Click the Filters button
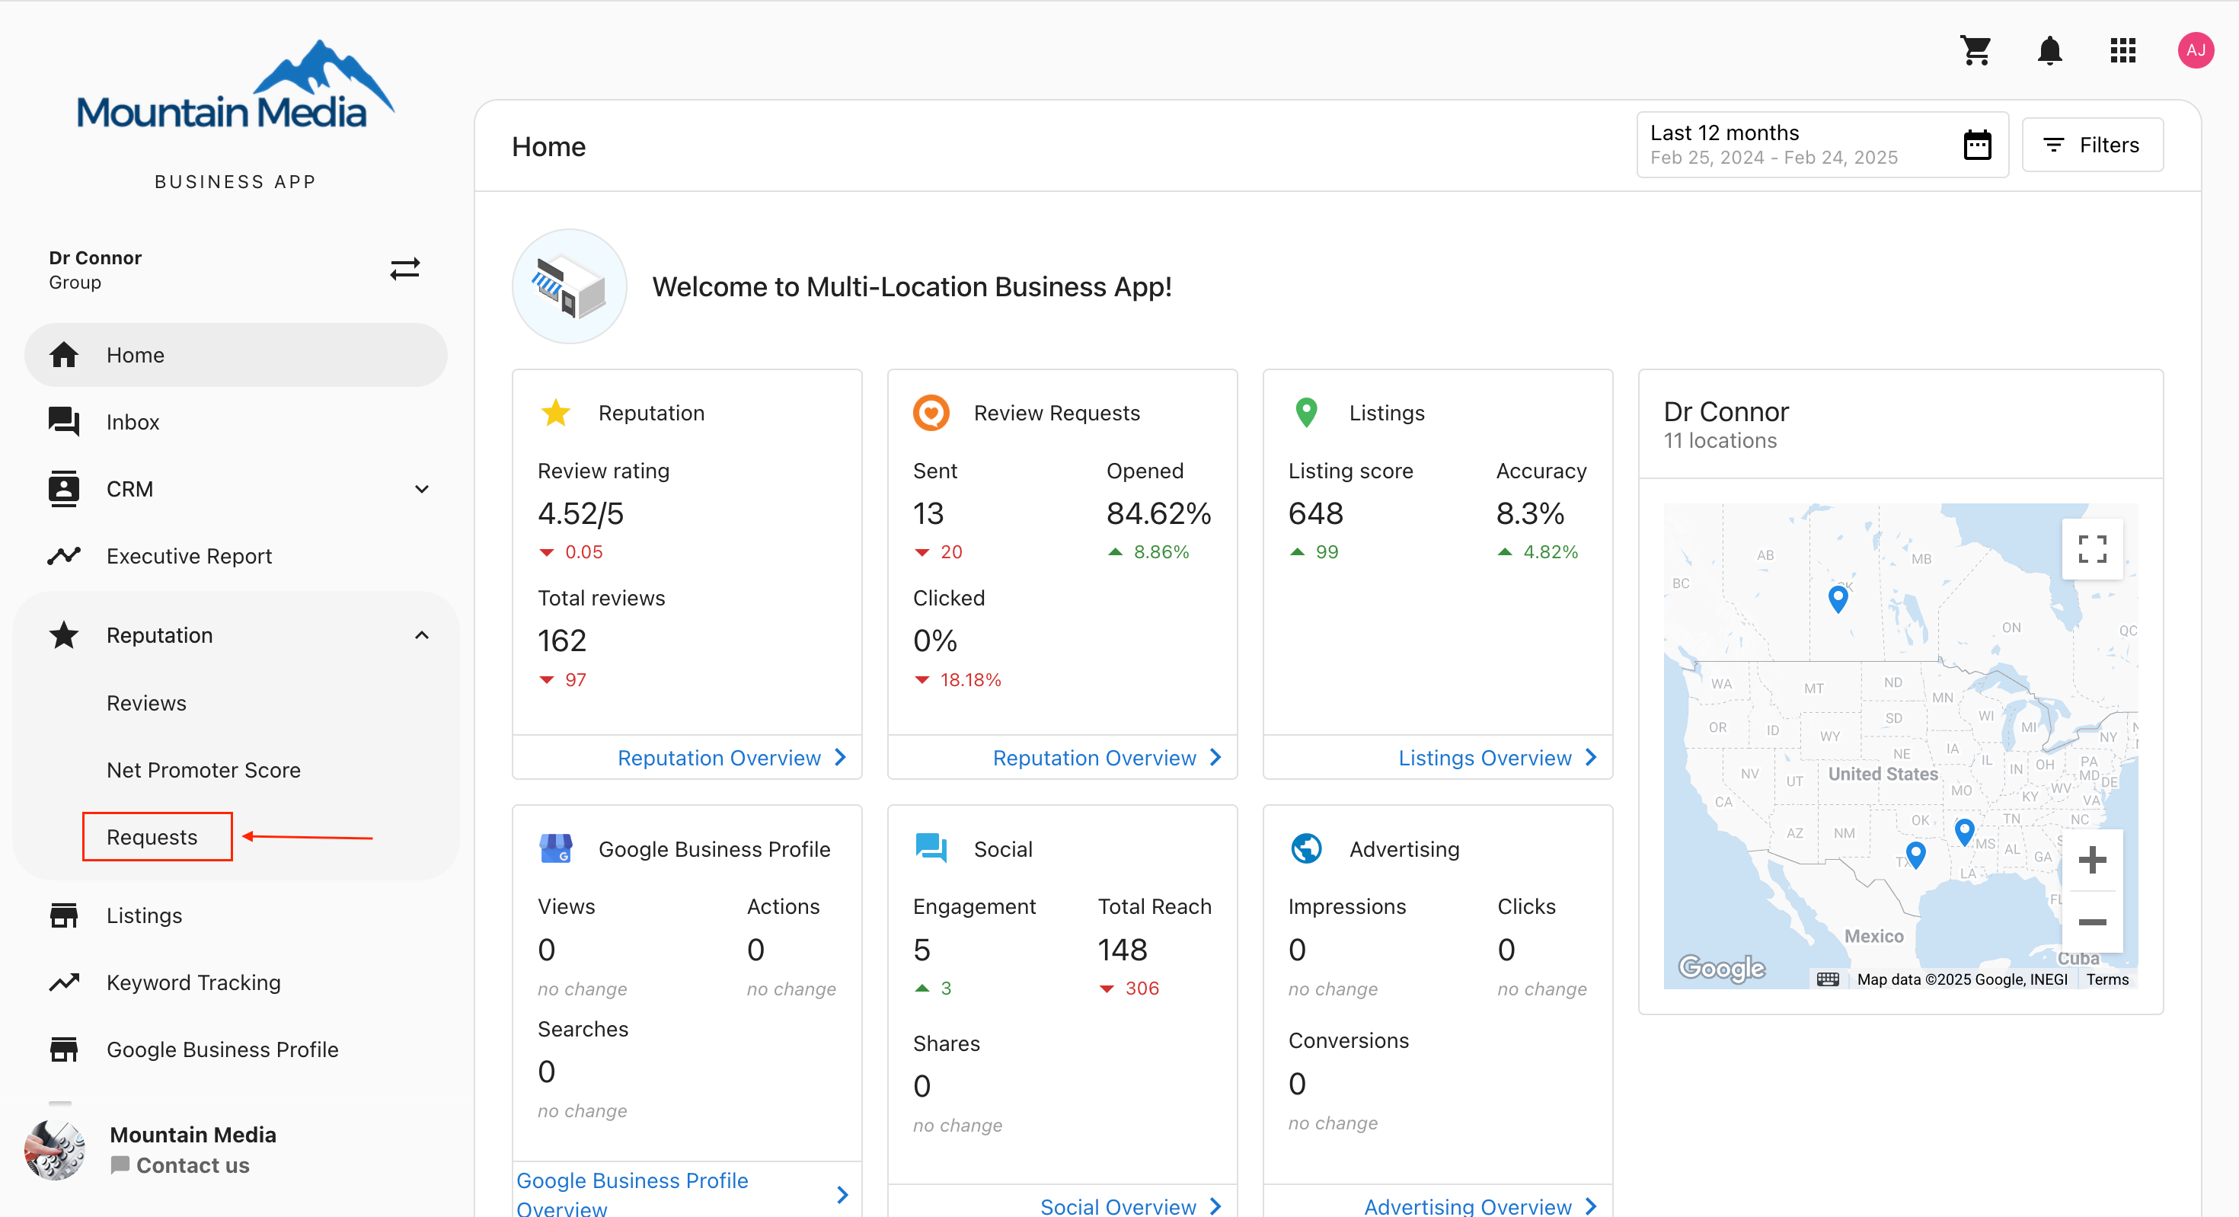2239x1217 pixels. pyautogui.click(x=2091, y=145)
